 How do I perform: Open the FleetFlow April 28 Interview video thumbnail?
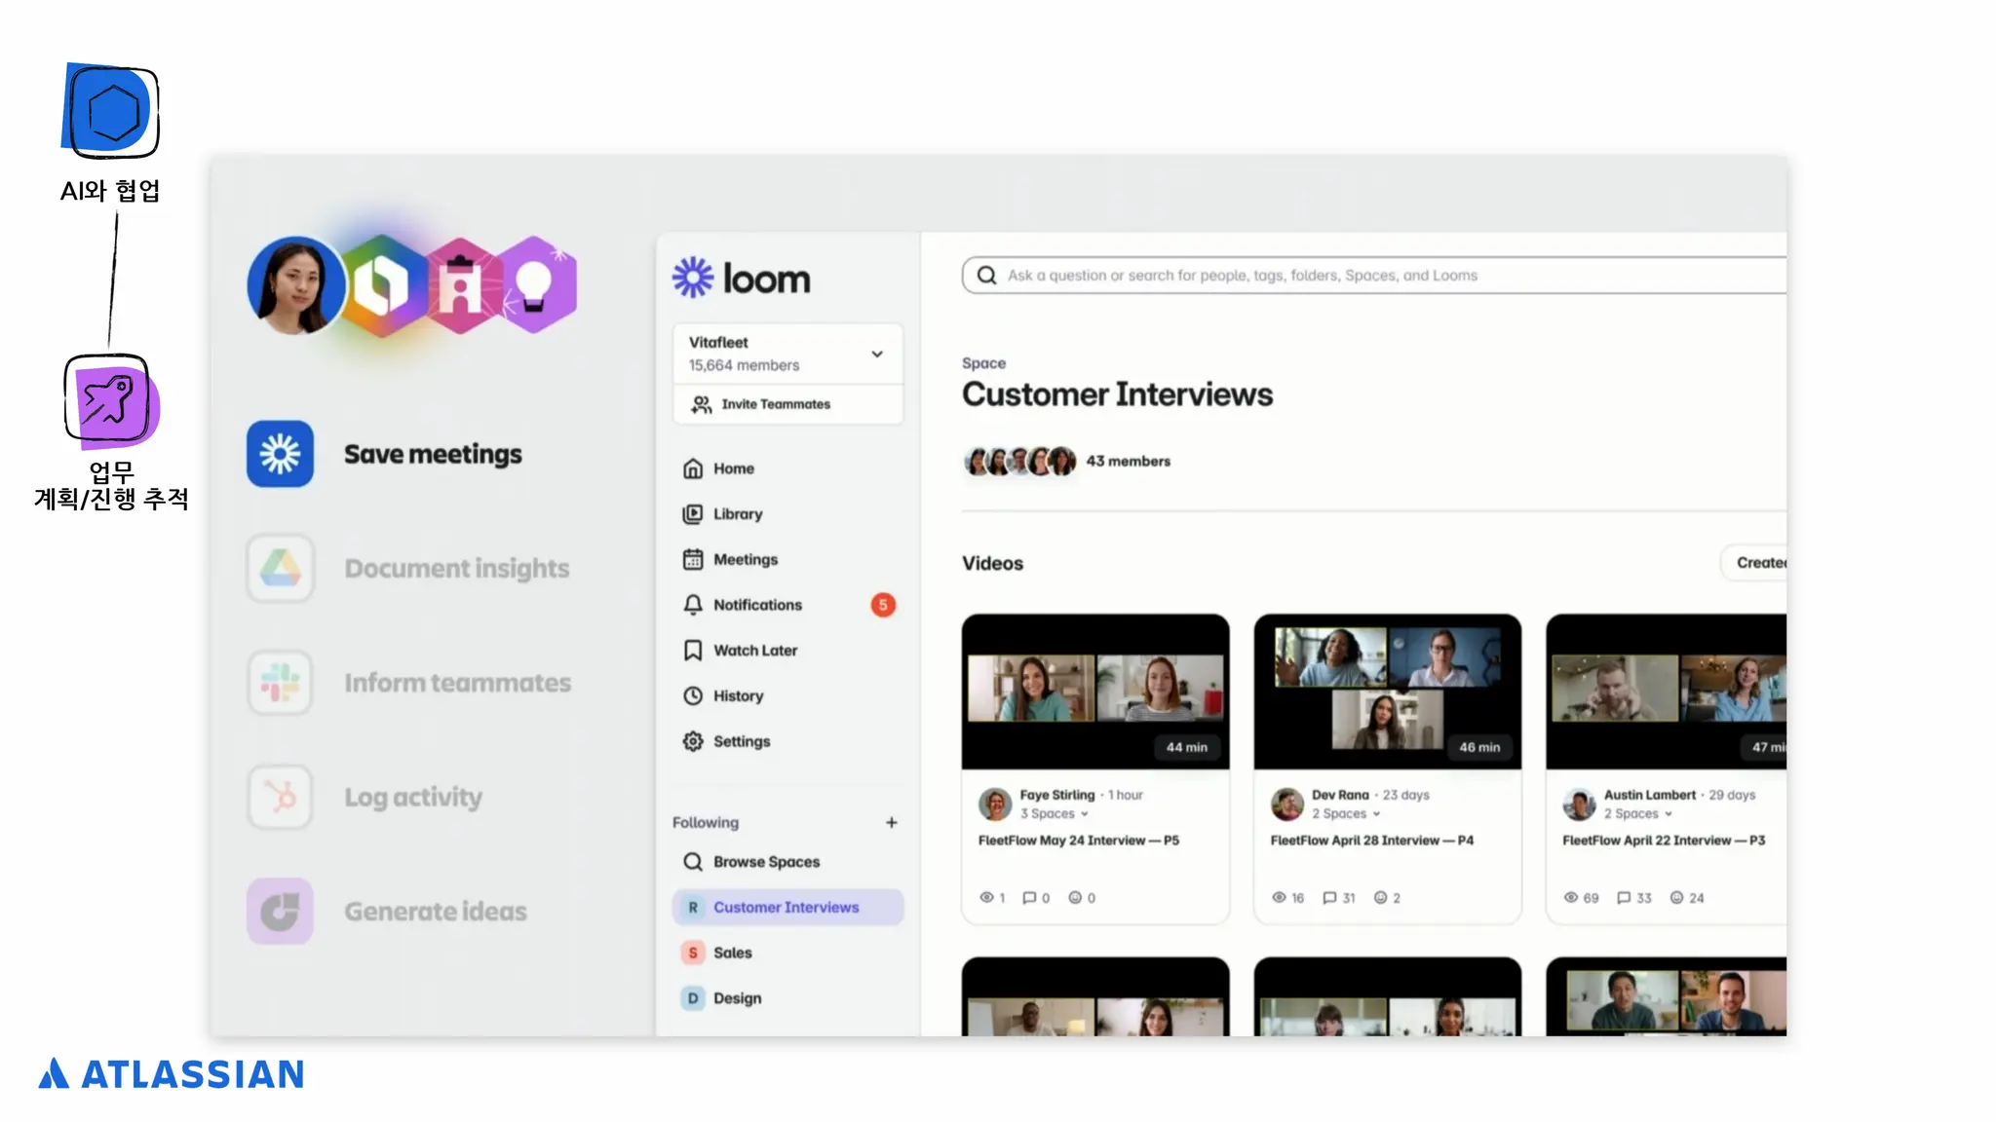[x=1387, y=692]
